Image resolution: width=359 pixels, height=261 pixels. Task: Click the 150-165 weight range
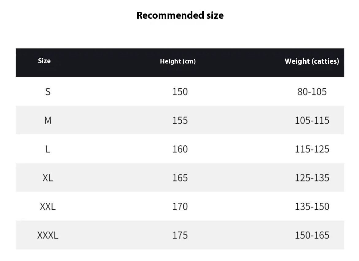coord(312,236)
